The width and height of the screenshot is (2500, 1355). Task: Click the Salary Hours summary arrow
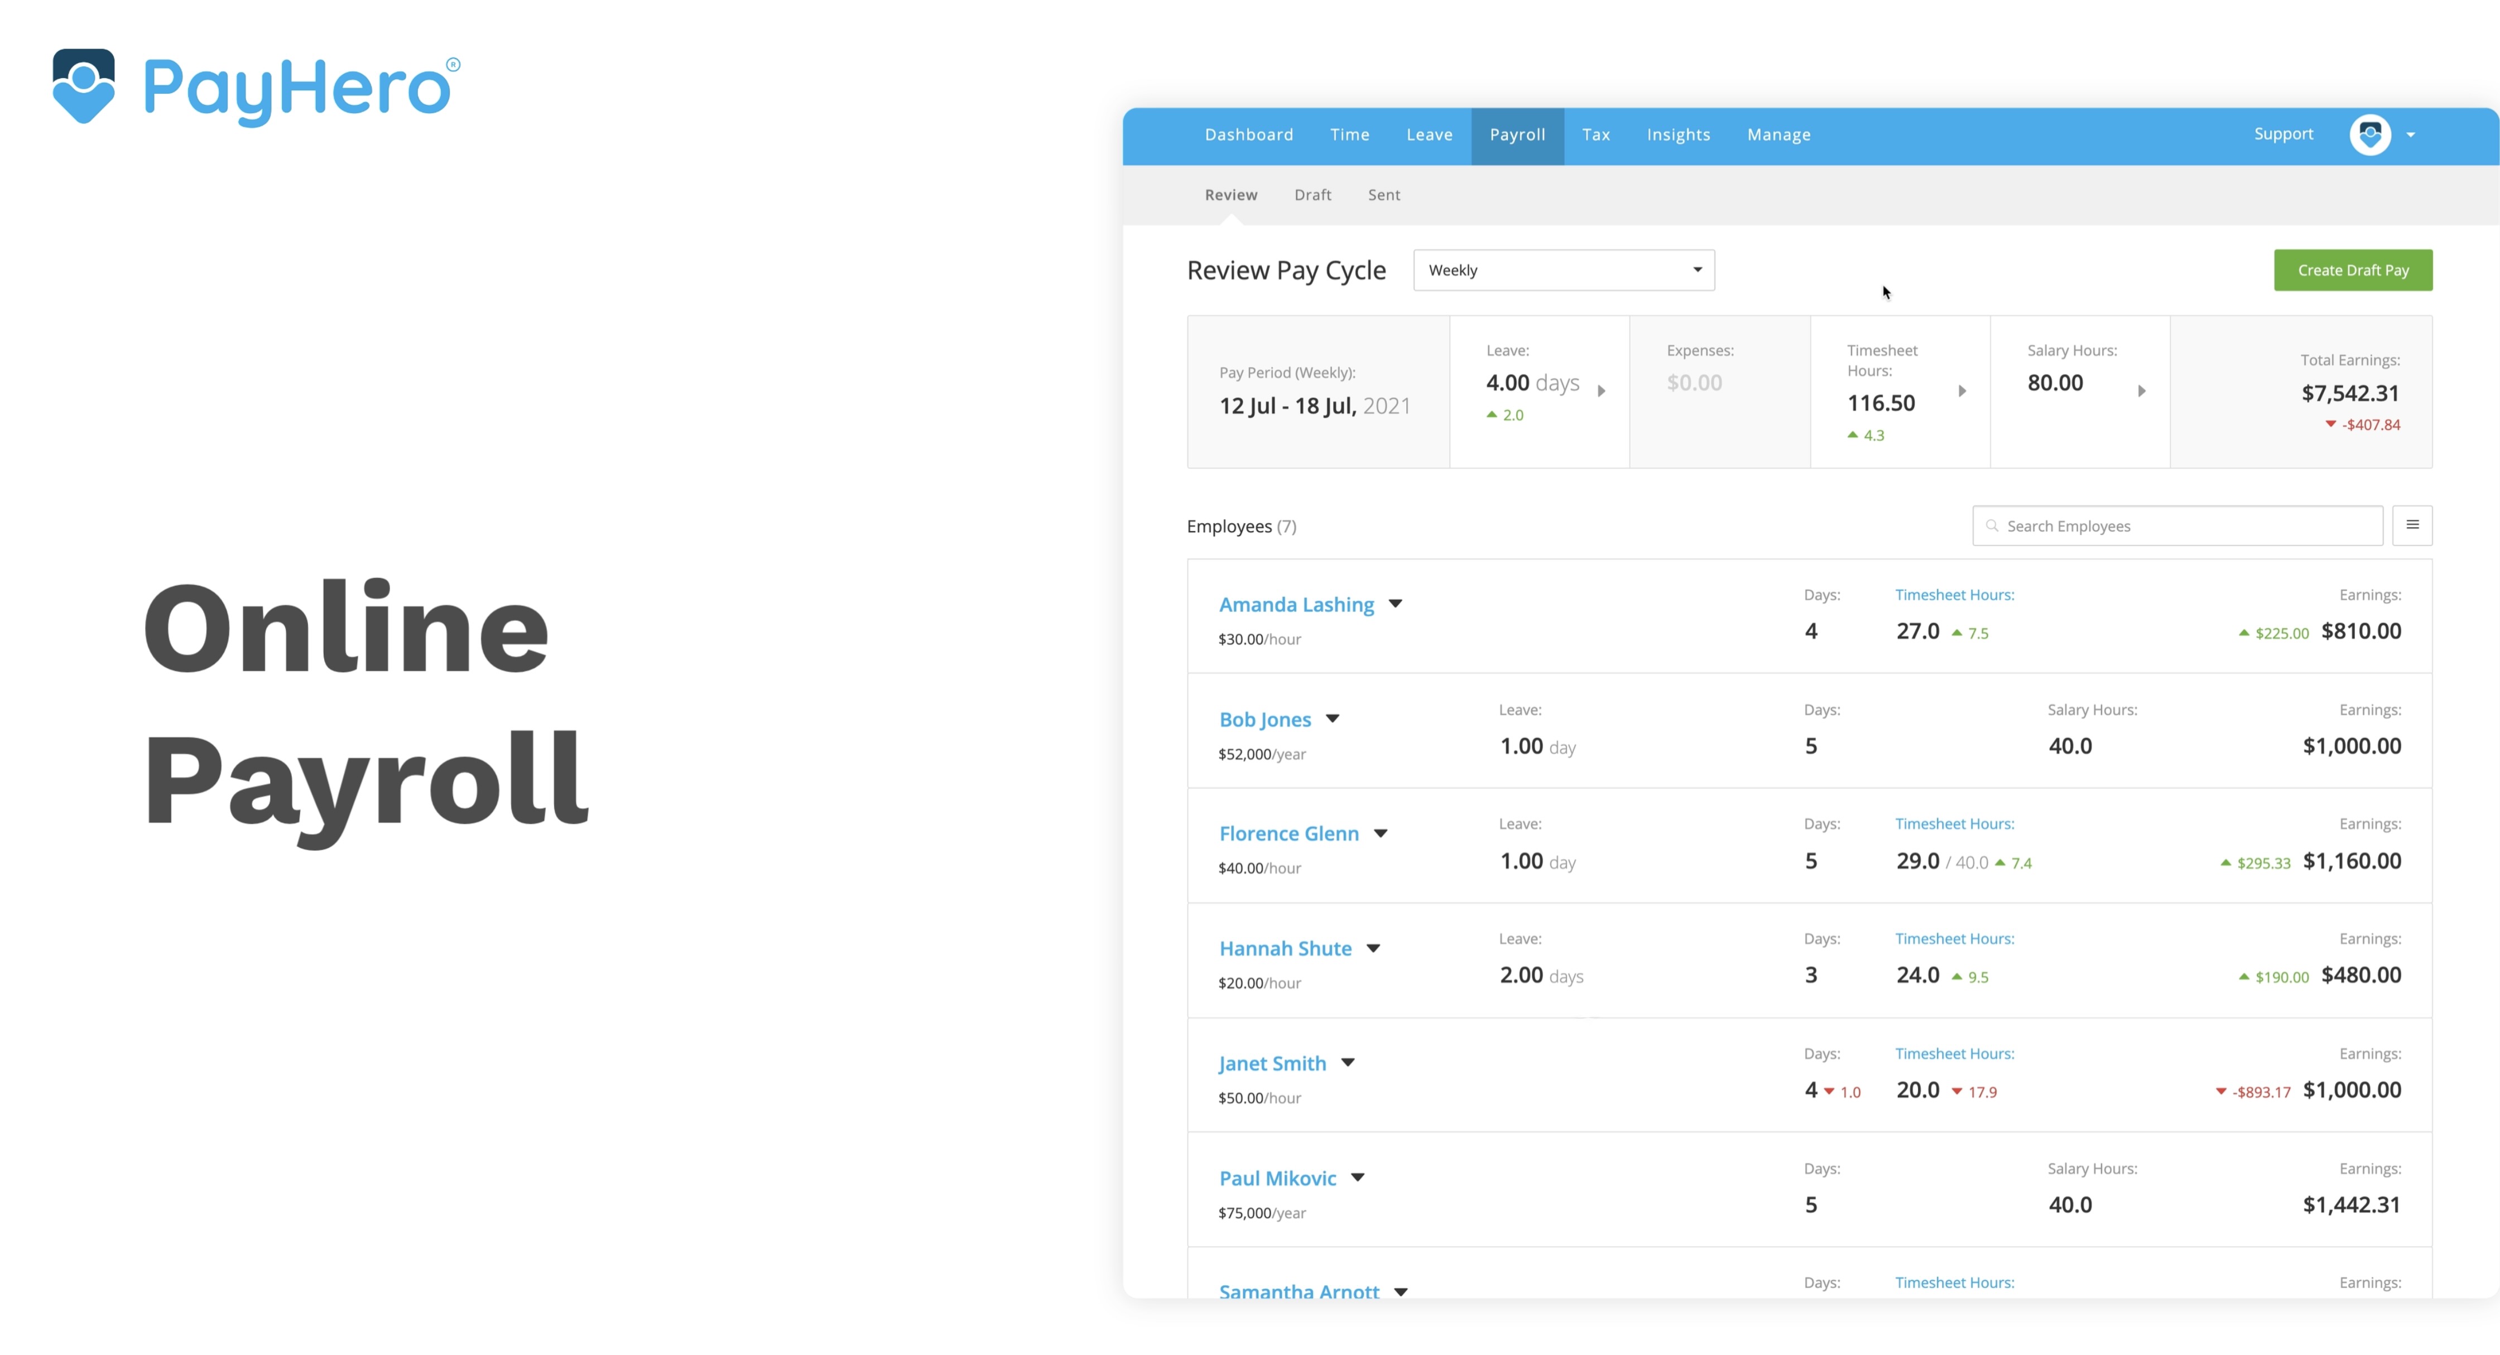[2141, 391]
